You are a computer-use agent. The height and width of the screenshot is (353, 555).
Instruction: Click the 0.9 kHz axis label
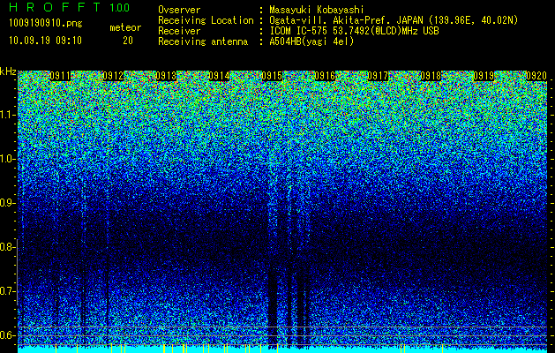(8, 203)
